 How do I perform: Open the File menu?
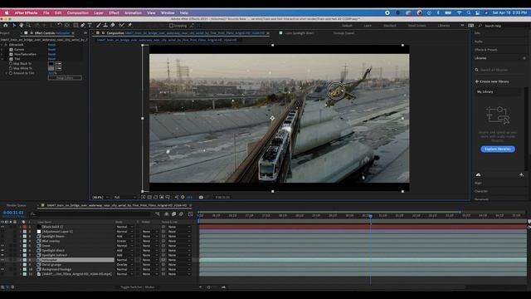tap(46, 13)
